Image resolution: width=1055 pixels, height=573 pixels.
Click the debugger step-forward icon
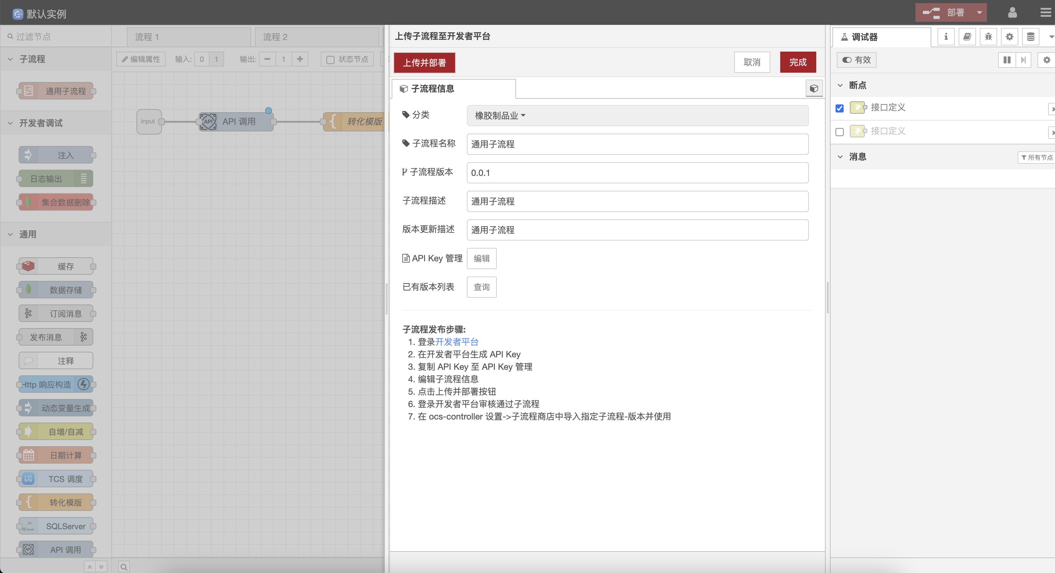(1024, 60)
